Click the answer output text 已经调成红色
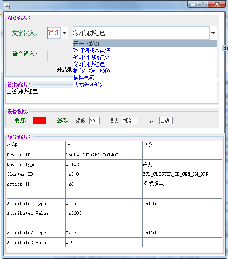Screen dimensions: 228x259 [22, 91]
